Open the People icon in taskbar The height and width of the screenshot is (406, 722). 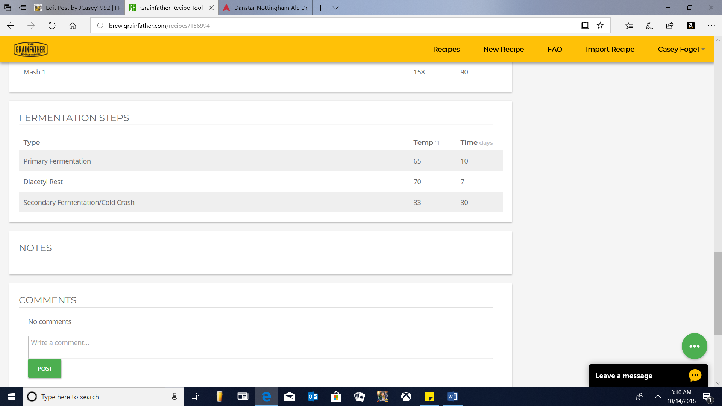tap(639, 397)
